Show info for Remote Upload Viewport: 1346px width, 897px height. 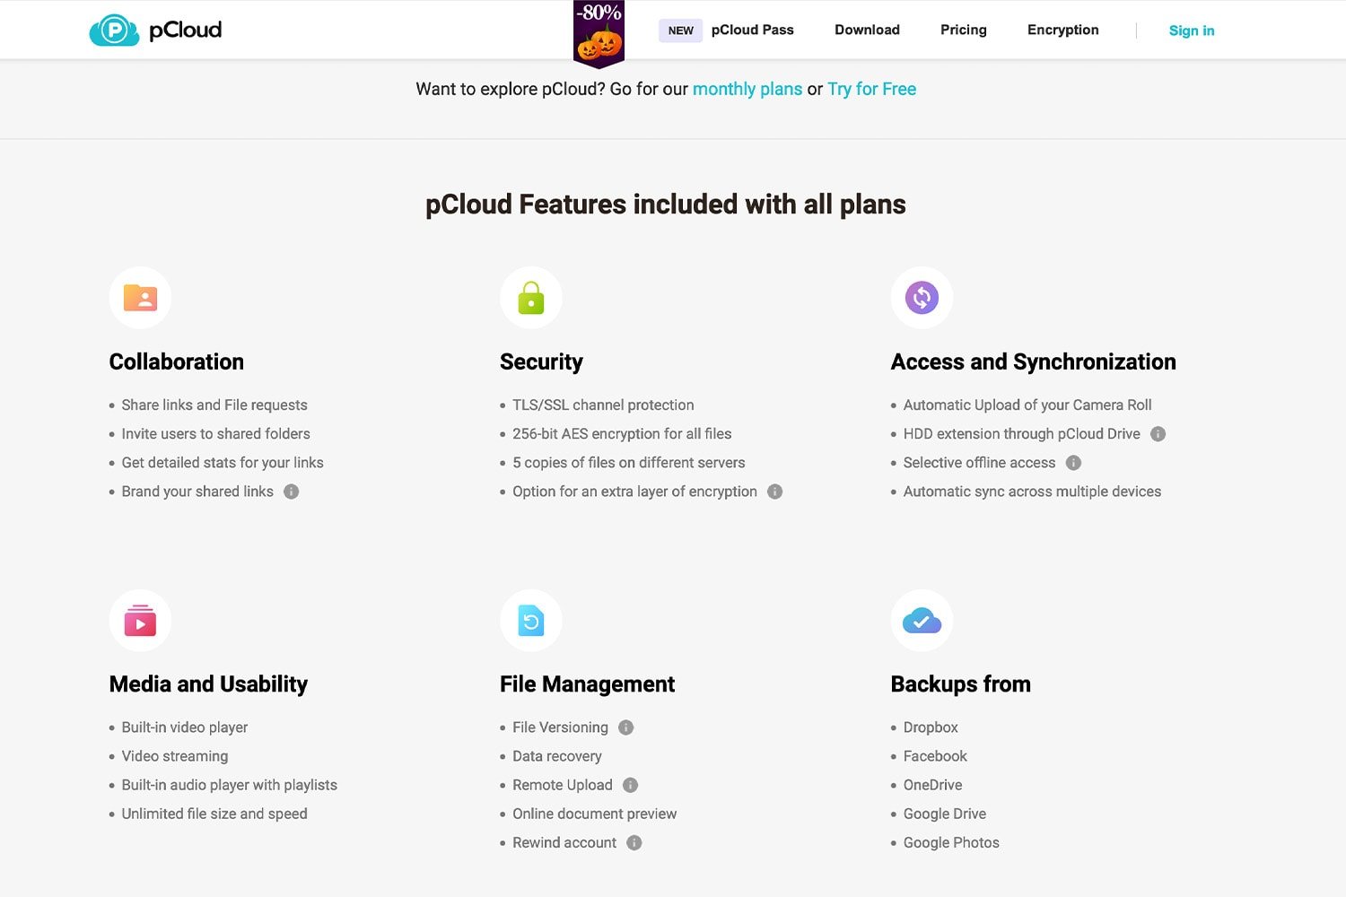631,785
